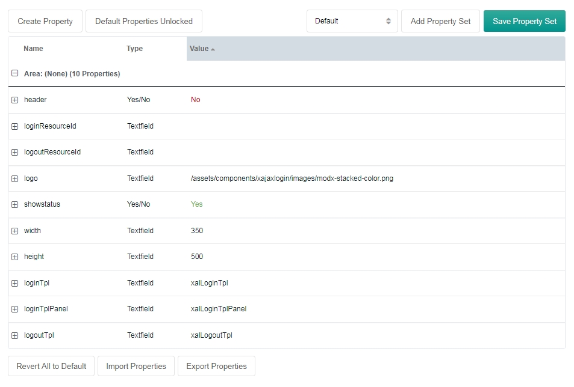Expand loginTplPanel row with plus icon
574x387 pixels.
[x=14, y=309]
